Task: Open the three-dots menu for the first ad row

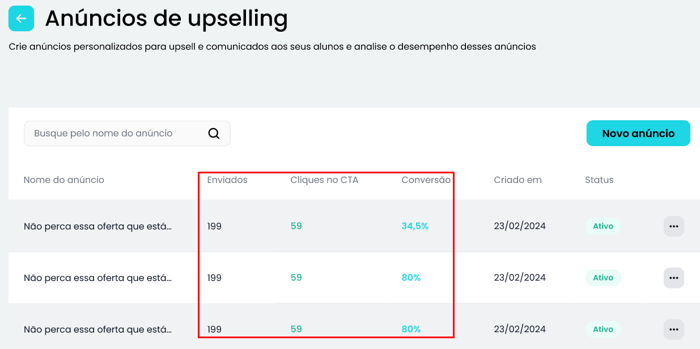Action: coord(674,226)
